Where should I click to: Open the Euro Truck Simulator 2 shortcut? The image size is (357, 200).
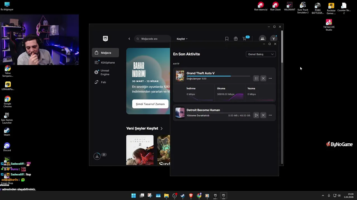[303, 8]
